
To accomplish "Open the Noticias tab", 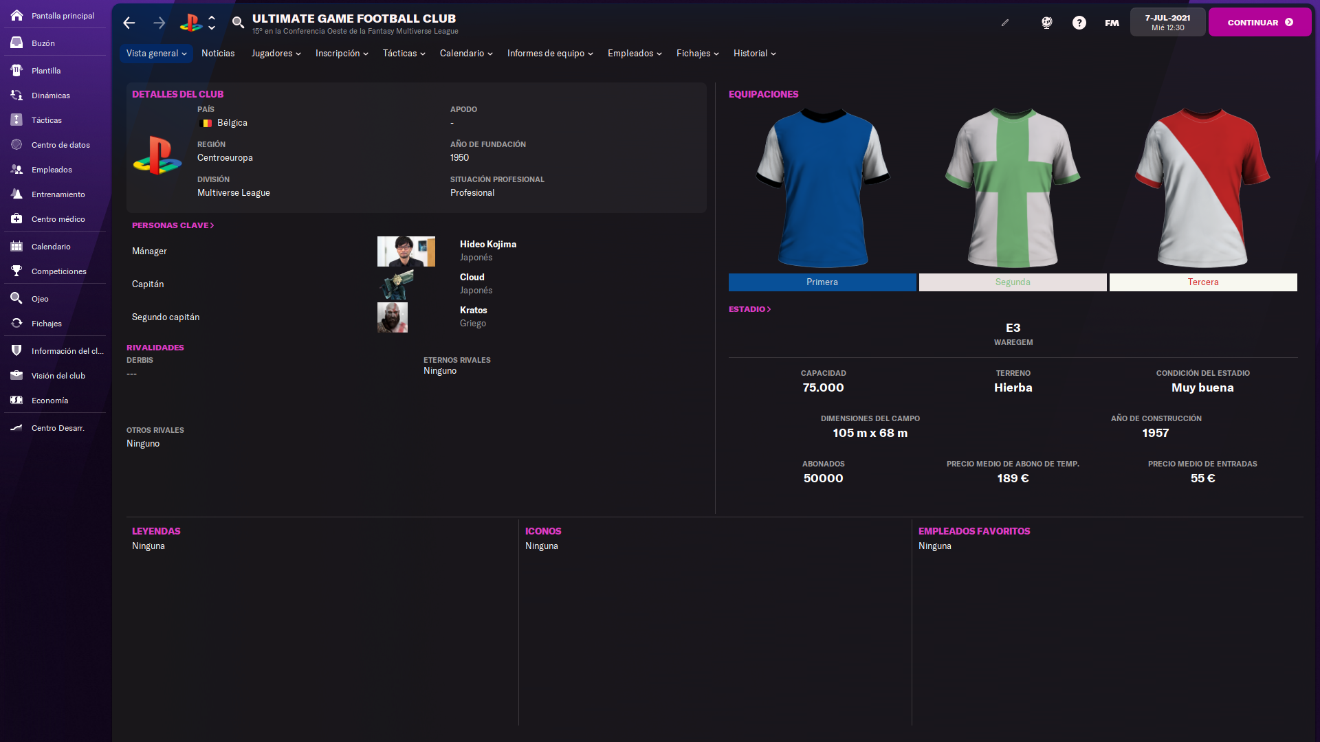I will tap(218, 53).
